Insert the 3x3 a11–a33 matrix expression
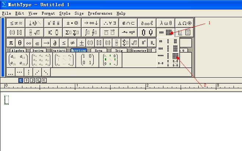242x151 pixels. [41, 60]
